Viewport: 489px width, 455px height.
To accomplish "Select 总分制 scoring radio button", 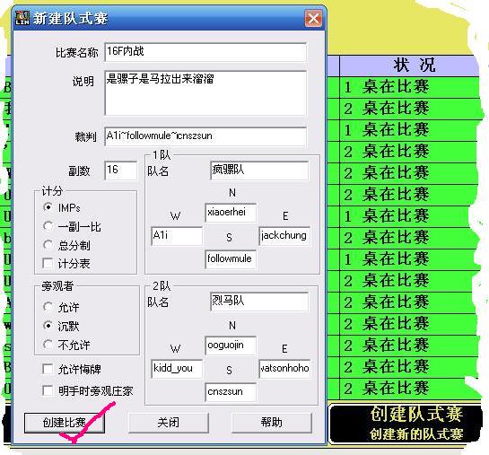I will (x=48, y=245).
